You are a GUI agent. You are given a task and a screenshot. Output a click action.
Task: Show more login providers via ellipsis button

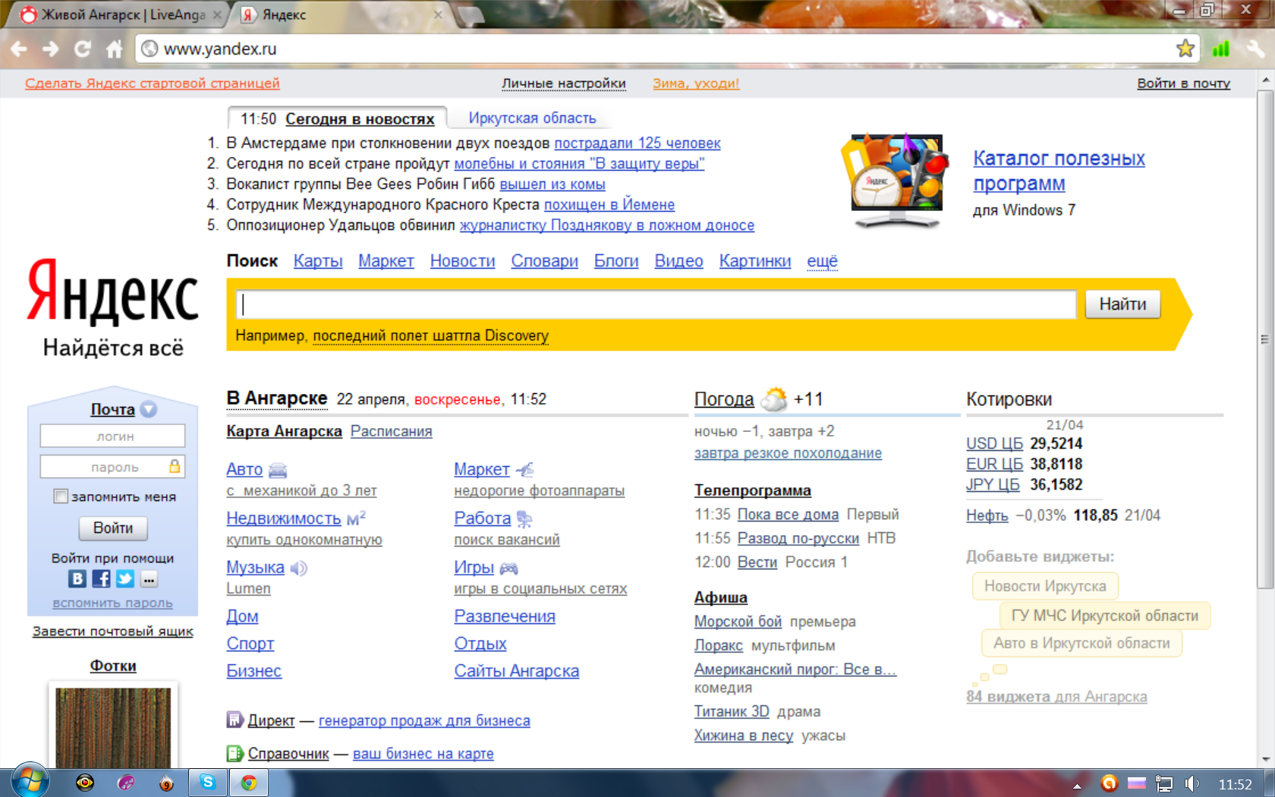149,579
